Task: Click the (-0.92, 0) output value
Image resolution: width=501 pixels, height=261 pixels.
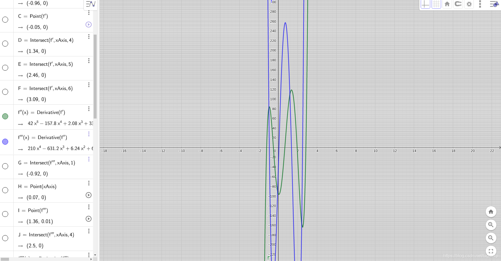Action: [x=37, y=174]
